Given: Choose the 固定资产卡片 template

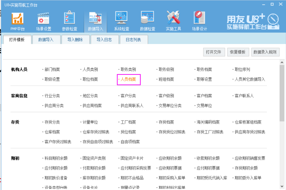Looking at the screenshot, I should click(x=132, y=158).
